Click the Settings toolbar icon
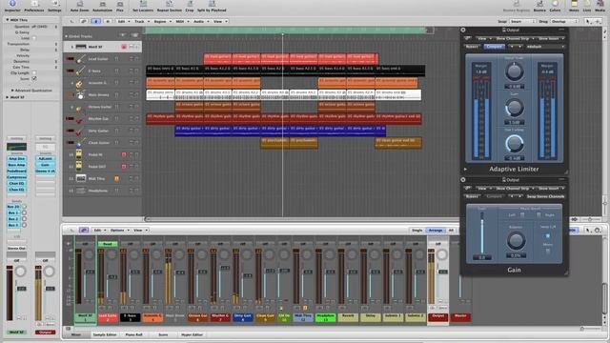This screenshot has height=343, width=610. pyautogui.click(x=54, y=6)
